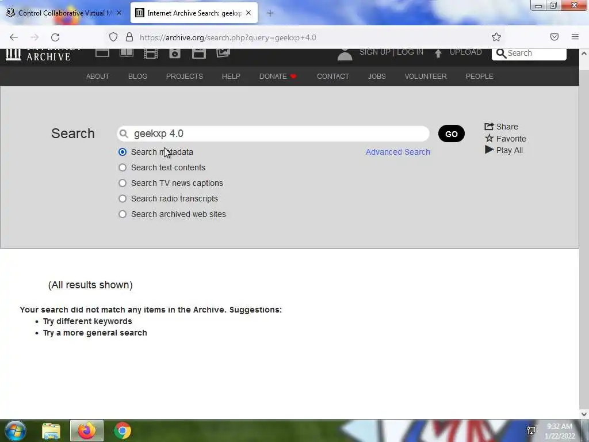Open the Windows Start menu
Image resolution: width=589 pixels, height=442 pixels.
(x=16, y=430)
